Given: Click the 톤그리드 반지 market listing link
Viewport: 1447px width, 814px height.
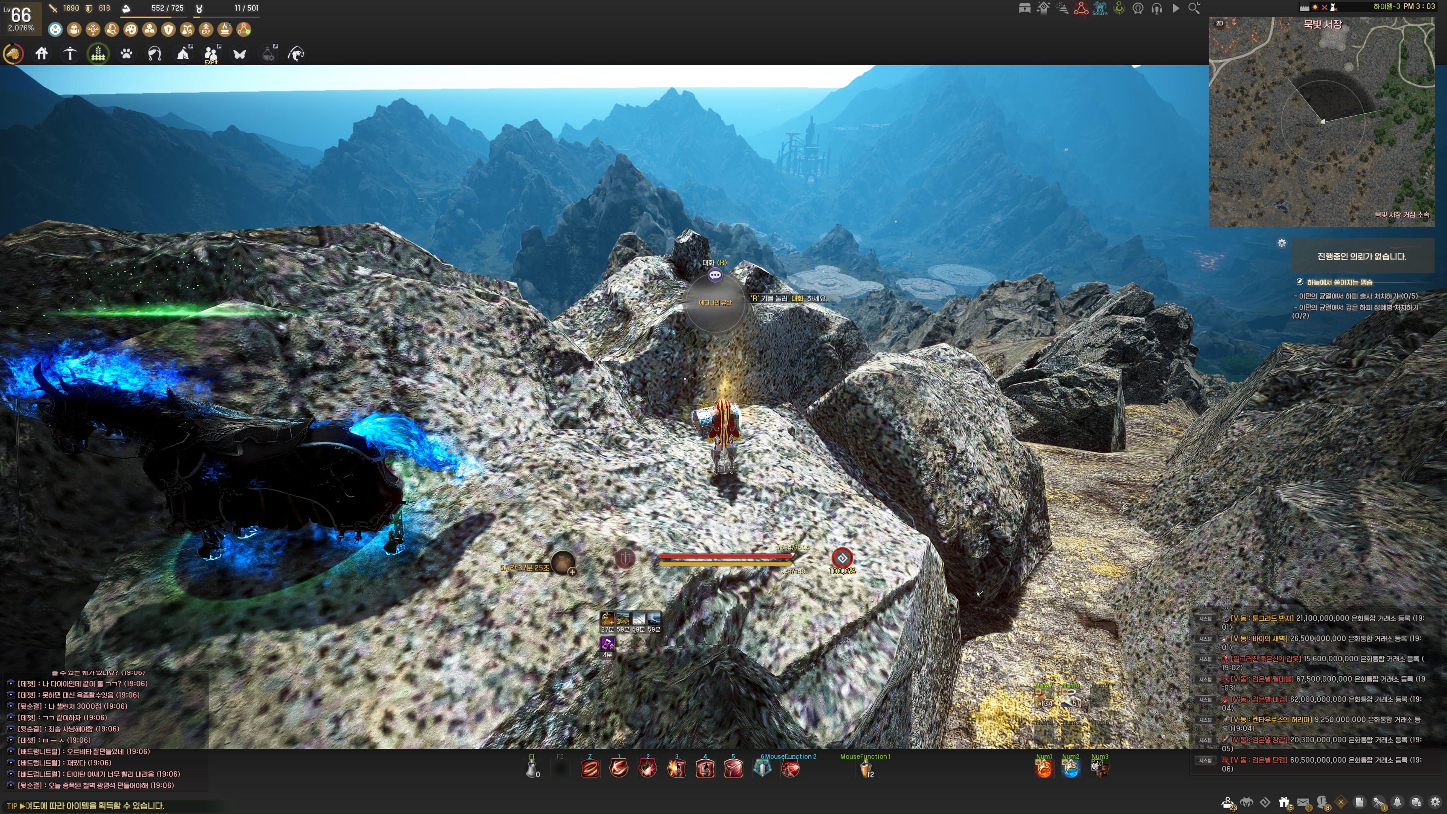Looking at the screenshot, I should click(x=1262, y=618).
